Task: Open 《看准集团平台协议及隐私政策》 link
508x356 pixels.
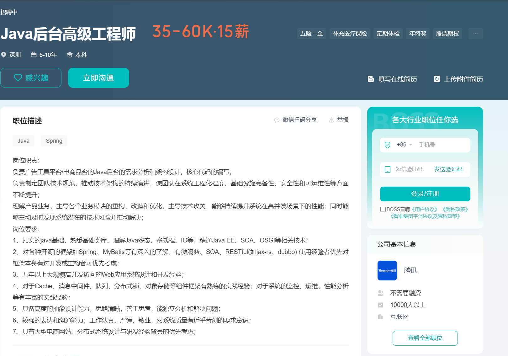Action: [425, 216]
